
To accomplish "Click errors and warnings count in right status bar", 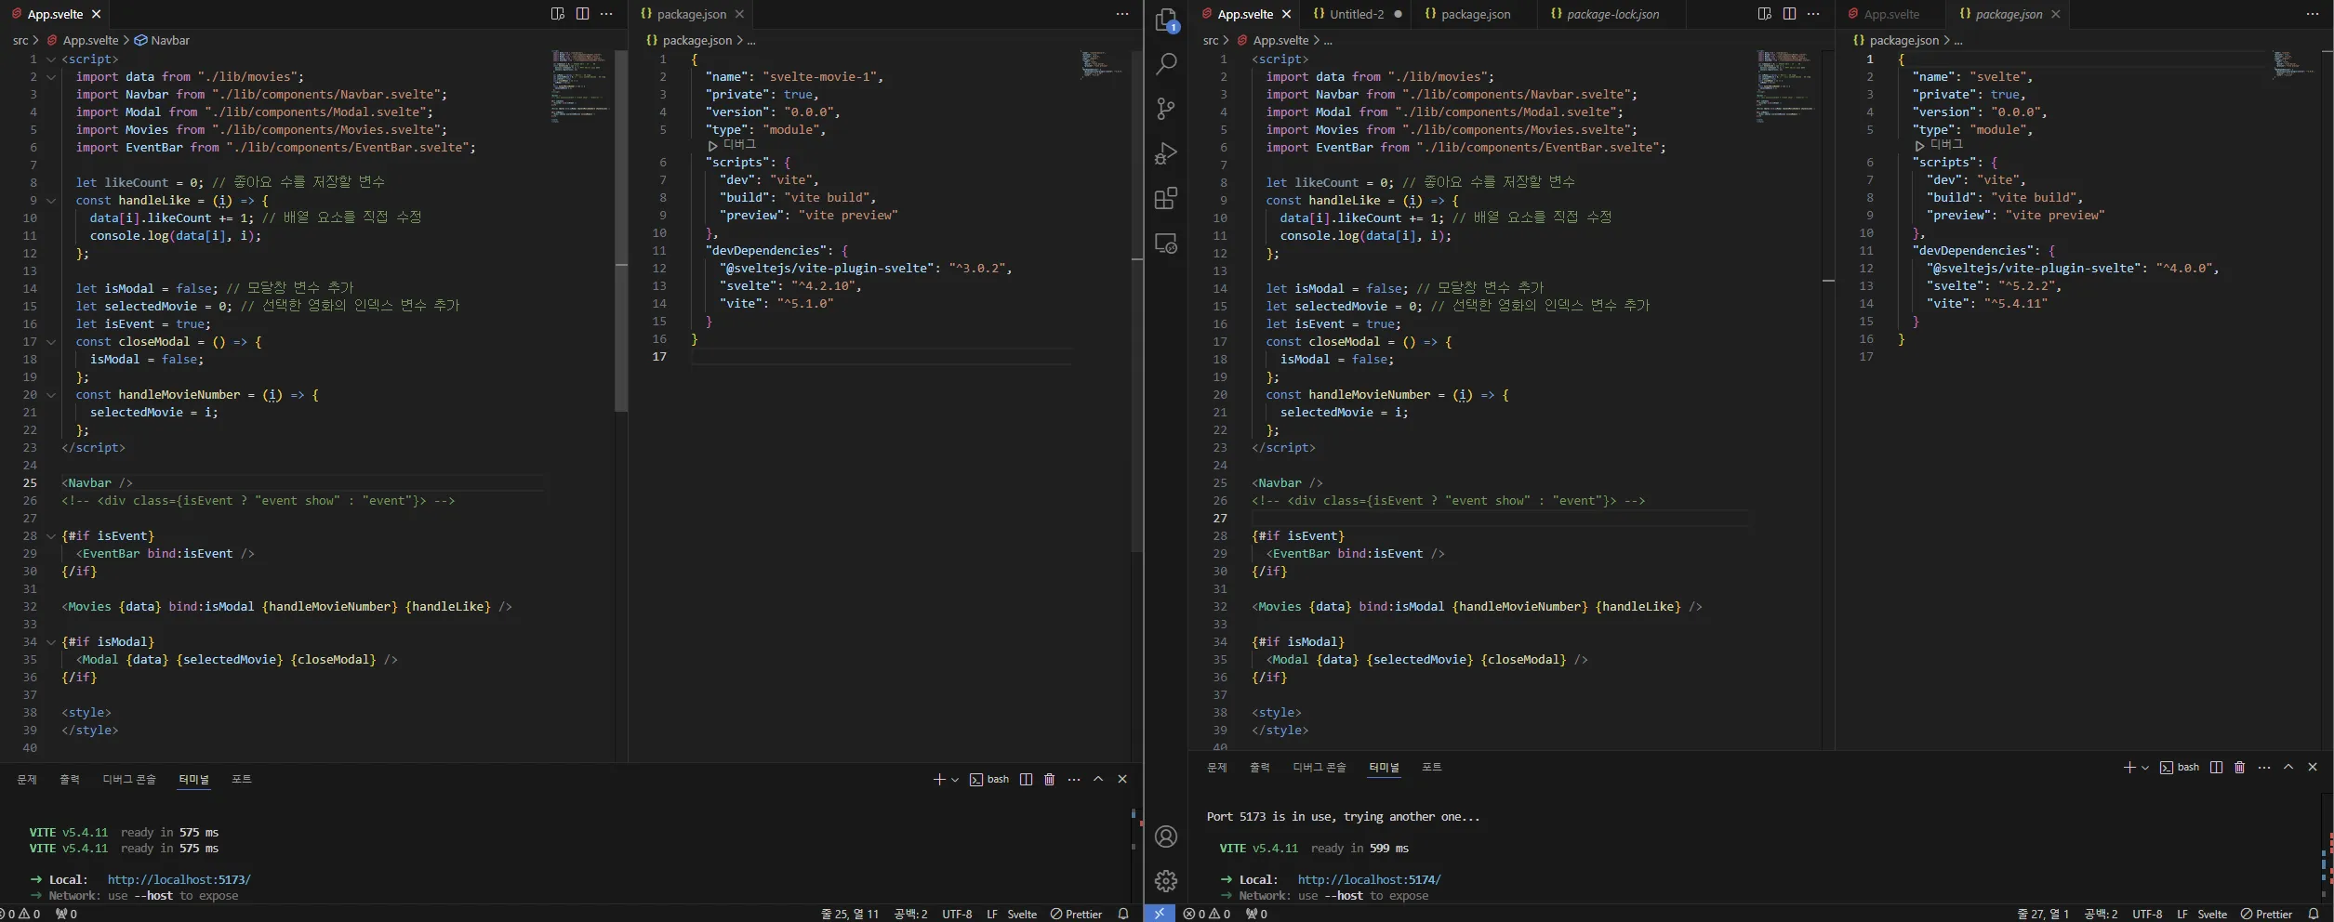I will coord(1207,914).
